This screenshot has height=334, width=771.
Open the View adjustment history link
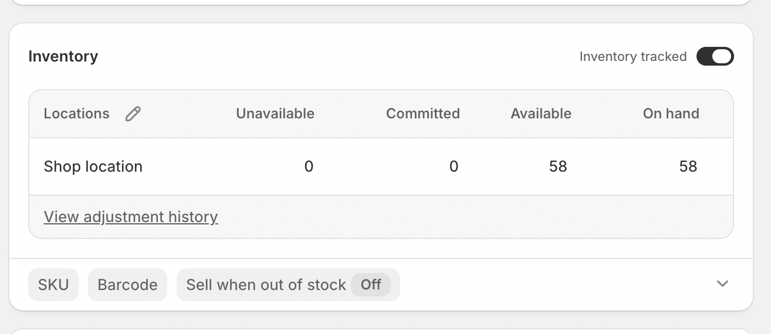coord(131,217)
